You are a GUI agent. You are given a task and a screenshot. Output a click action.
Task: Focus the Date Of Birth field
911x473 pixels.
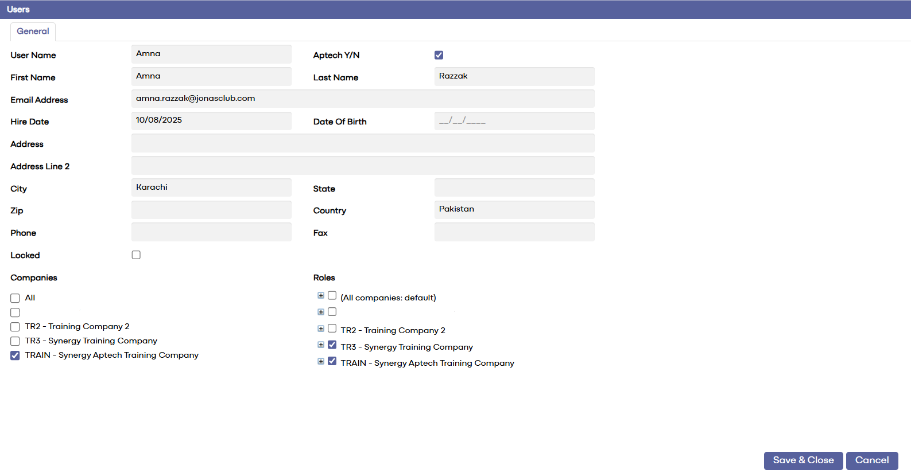[x=514, y=121]
